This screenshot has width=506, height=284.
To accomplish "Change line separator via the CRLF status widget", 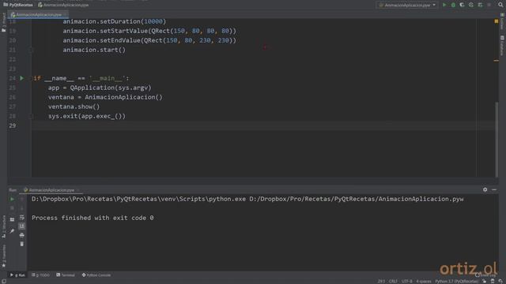I will 393,282.
